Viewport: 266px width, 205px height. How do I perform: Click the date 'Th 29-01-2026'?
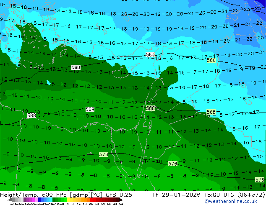(x=177, y=195)
